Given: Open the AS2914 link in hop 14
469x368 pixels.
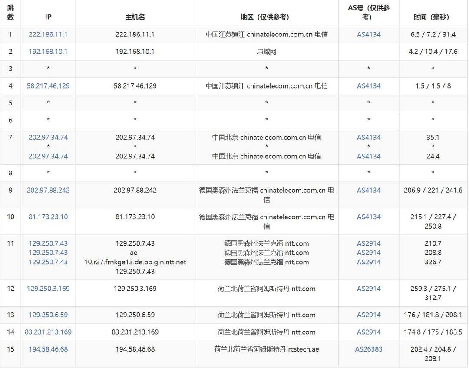Looking at the screenshot, I should pos(369,332).
